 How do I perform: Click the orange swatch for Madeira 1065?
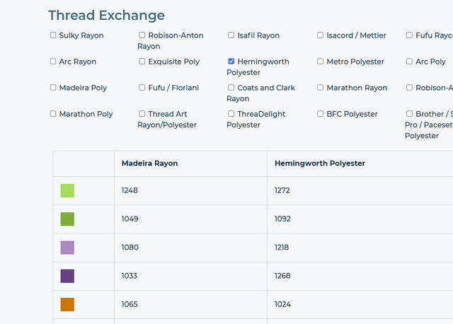(x=67, y=304)
